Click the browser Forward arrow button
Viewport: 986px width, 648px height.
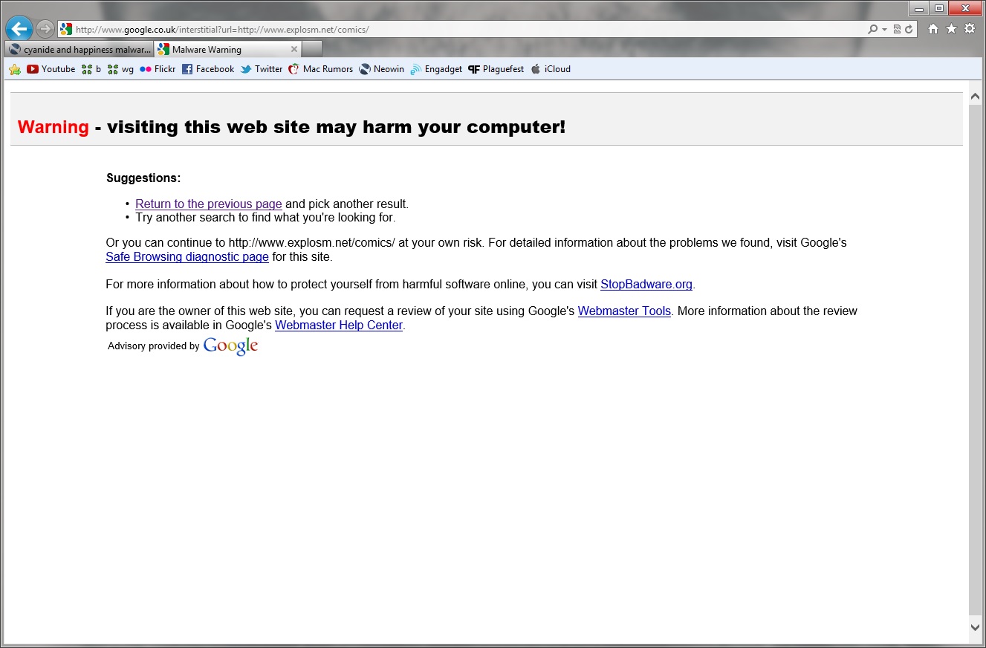[45, 29]
